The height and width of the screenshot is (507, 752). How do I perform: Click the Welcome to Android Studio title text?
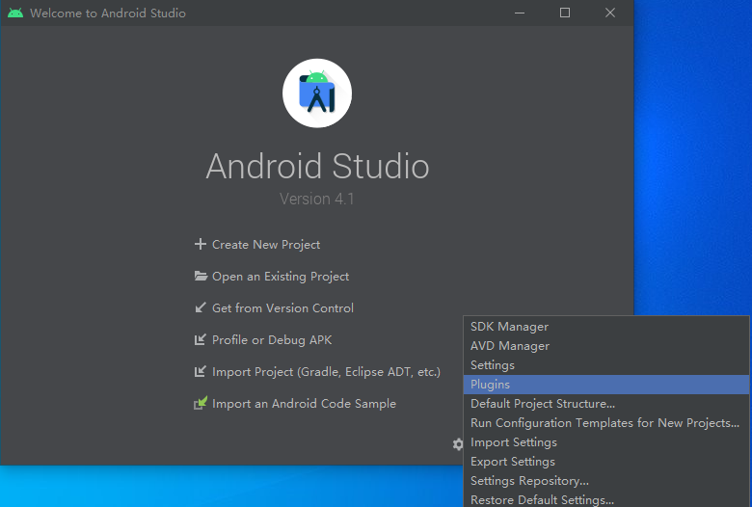pyautogui.click(x=108, y=13)
